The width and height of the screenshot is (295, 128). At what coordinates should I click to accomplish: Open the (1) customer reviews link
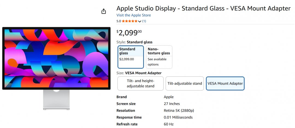pyautogui.click(x=144, y=21)
